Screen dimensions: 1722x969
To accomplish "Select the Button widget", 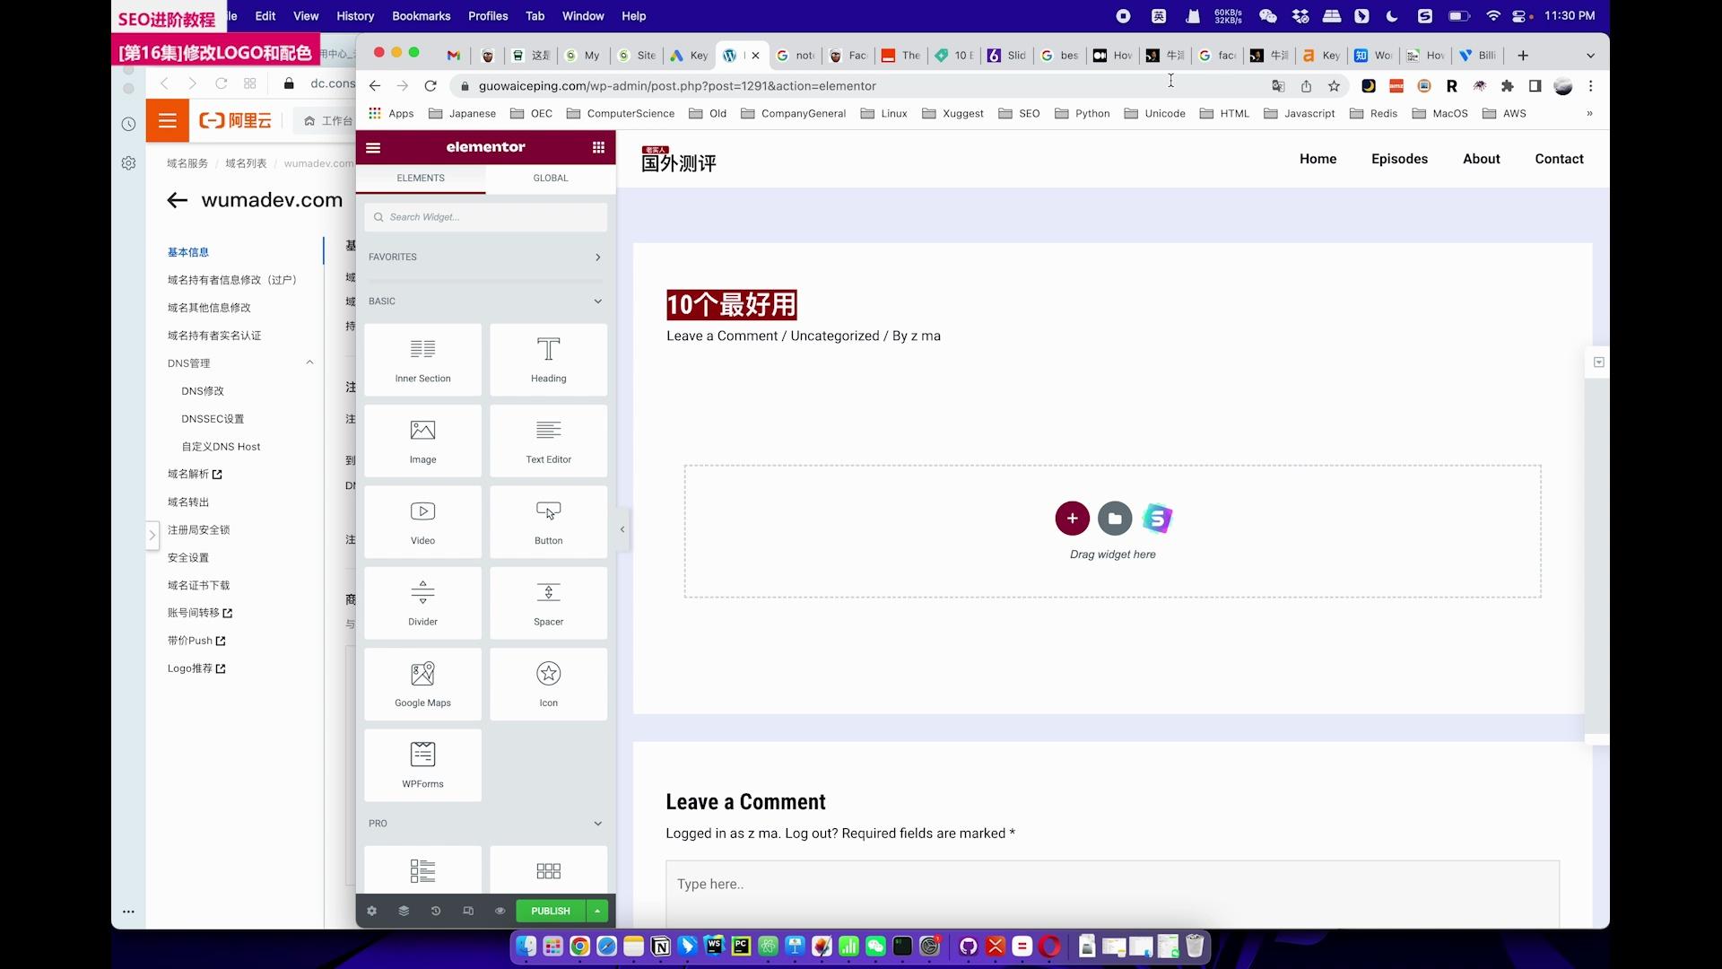I will click(x=548, y=522).
